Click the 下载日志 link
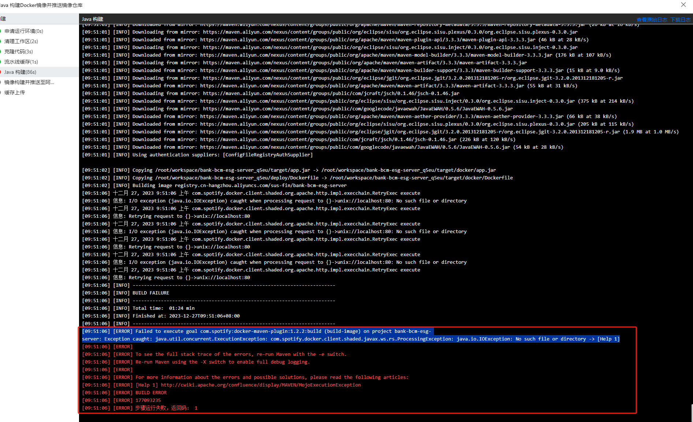This screenshot has width=693, height=422. coord(681,20)
